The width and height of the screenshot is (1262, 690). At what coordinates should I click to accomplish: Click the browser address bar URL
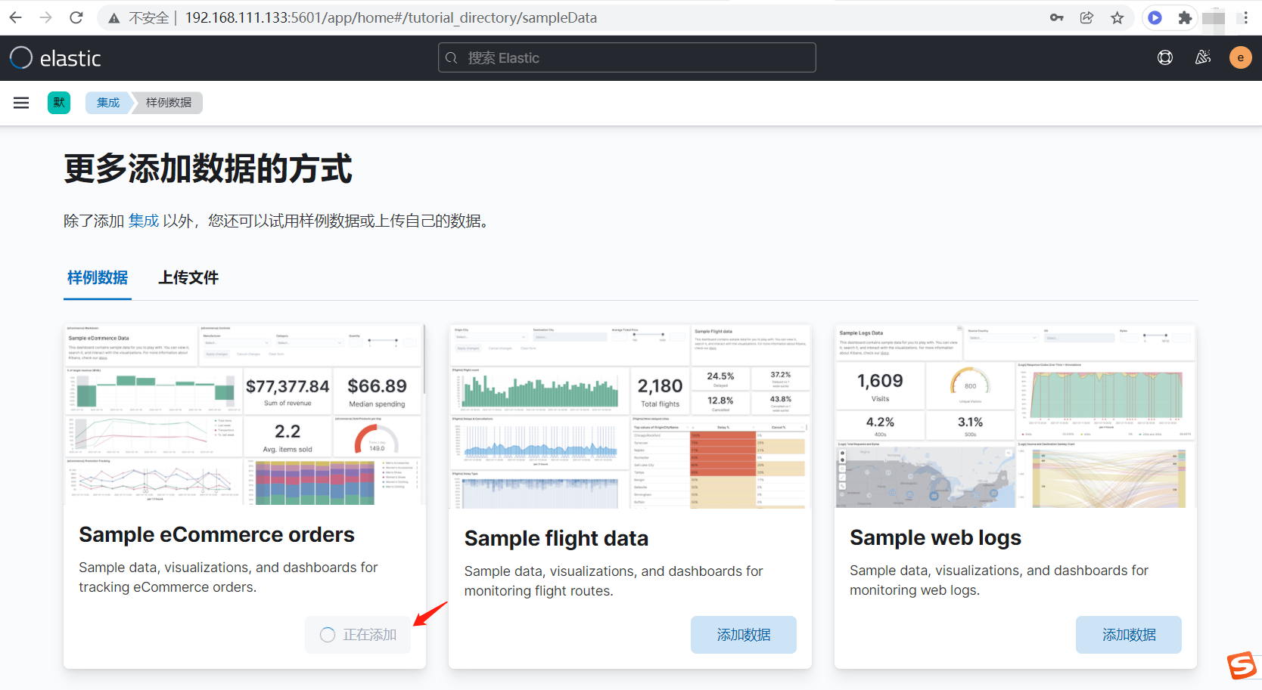tap(390, 17)
